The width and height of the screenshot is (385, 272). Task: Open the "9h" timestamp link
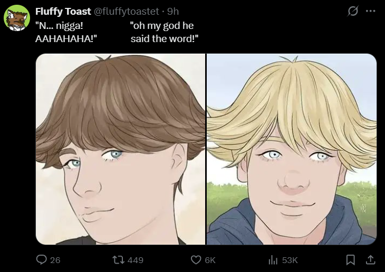tap(172, 12)
